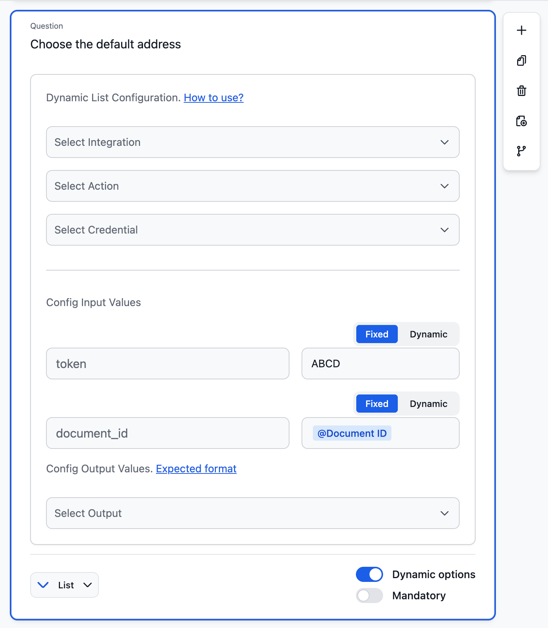Disable the Dynamic options toggle
This screenshot has width=548, height=628.
[x=369, y=574]
